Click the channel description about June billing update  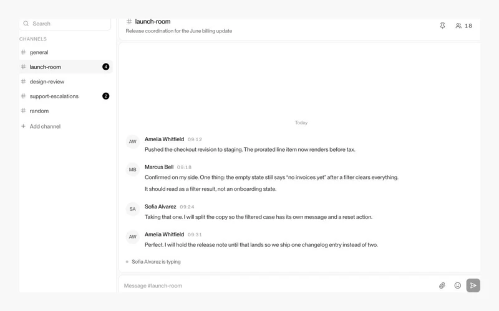179,30
